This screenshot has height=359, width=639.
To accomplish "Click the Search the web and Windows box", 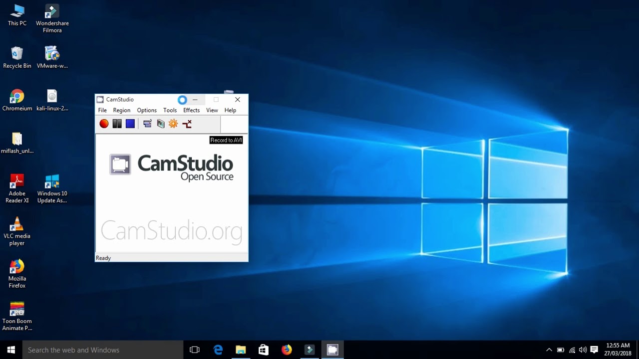I will [103, 350].
